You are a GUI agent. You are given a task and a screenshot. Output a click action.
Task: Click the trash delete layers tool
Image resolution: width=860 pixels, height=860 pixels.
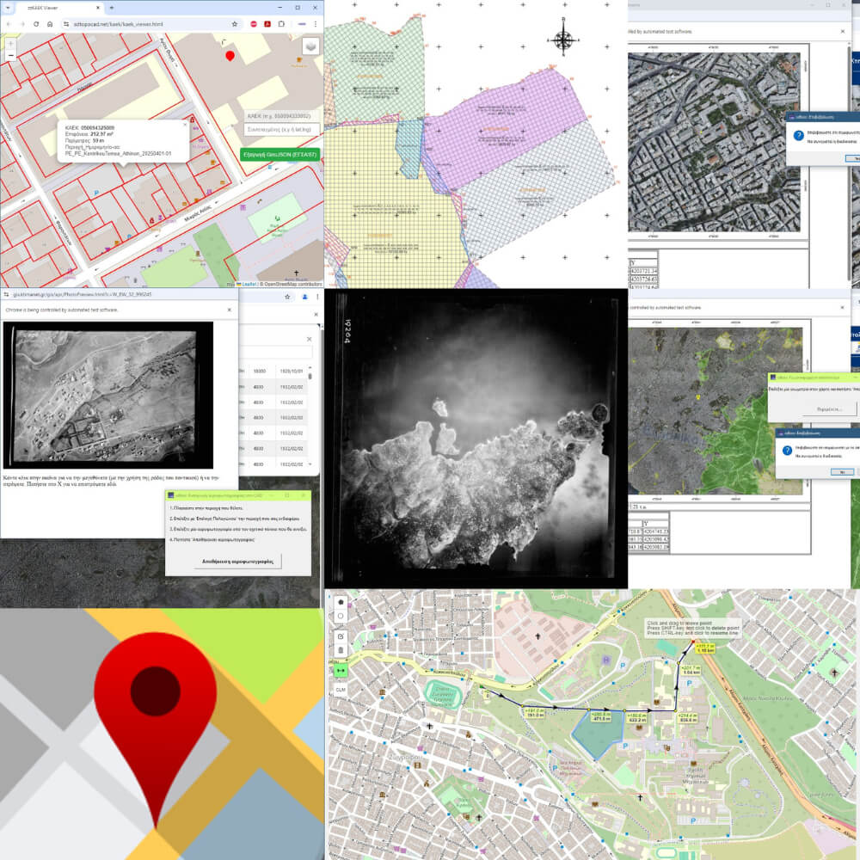341,650
